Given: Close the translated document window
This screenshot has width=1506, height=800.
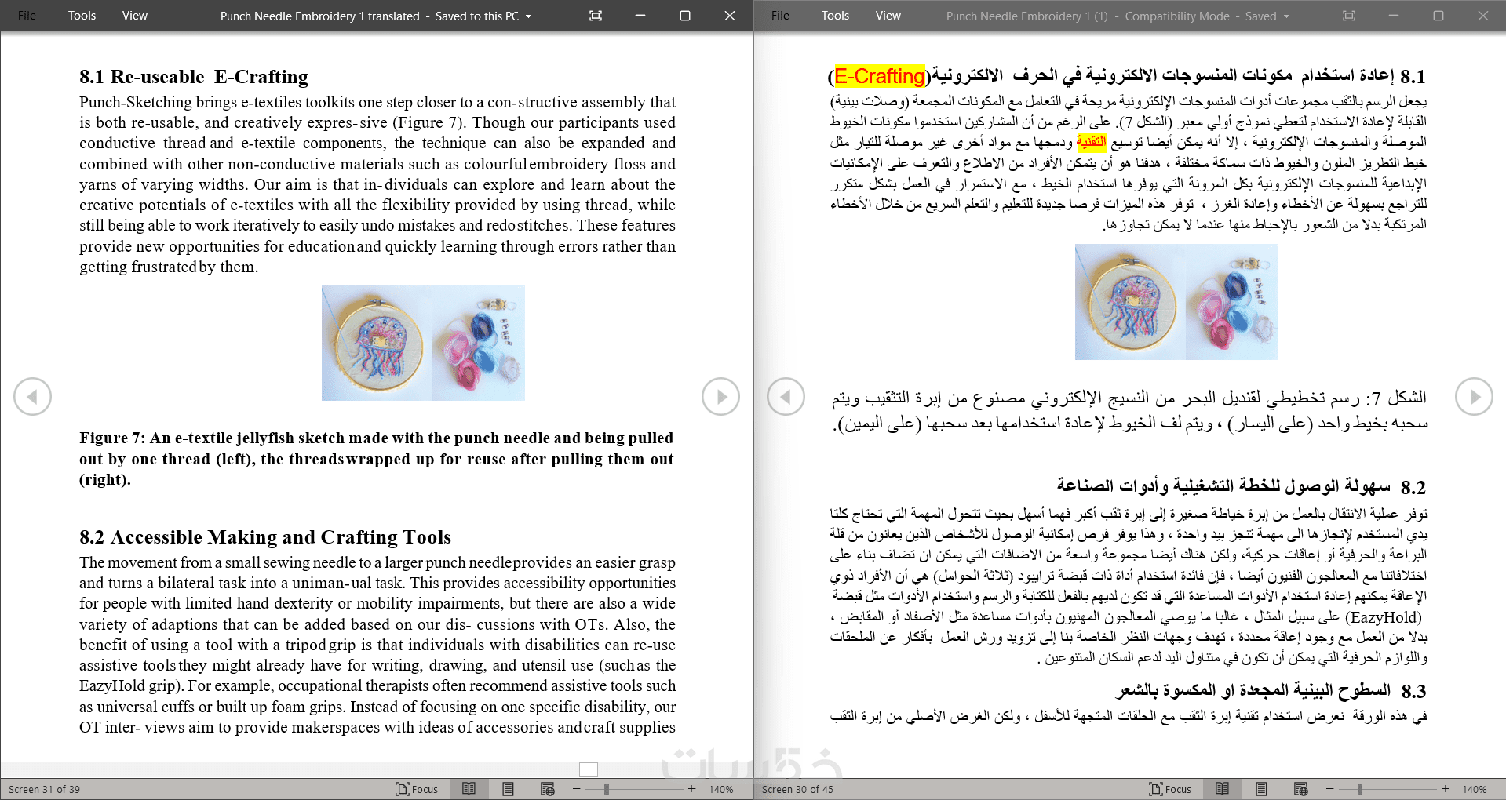Looking at the screenshot, I should click(x=730, y=16).
